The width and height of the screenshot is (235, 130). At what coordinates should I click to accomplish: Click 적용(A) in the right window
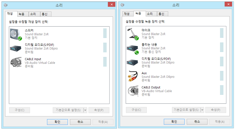pyautogui.click(x=220, y=121)
